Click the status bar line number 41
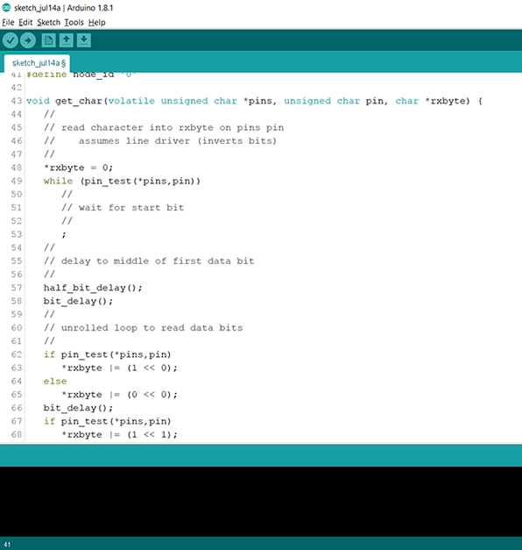The height and width of the screenshot is (550, 522). (7, 545)
